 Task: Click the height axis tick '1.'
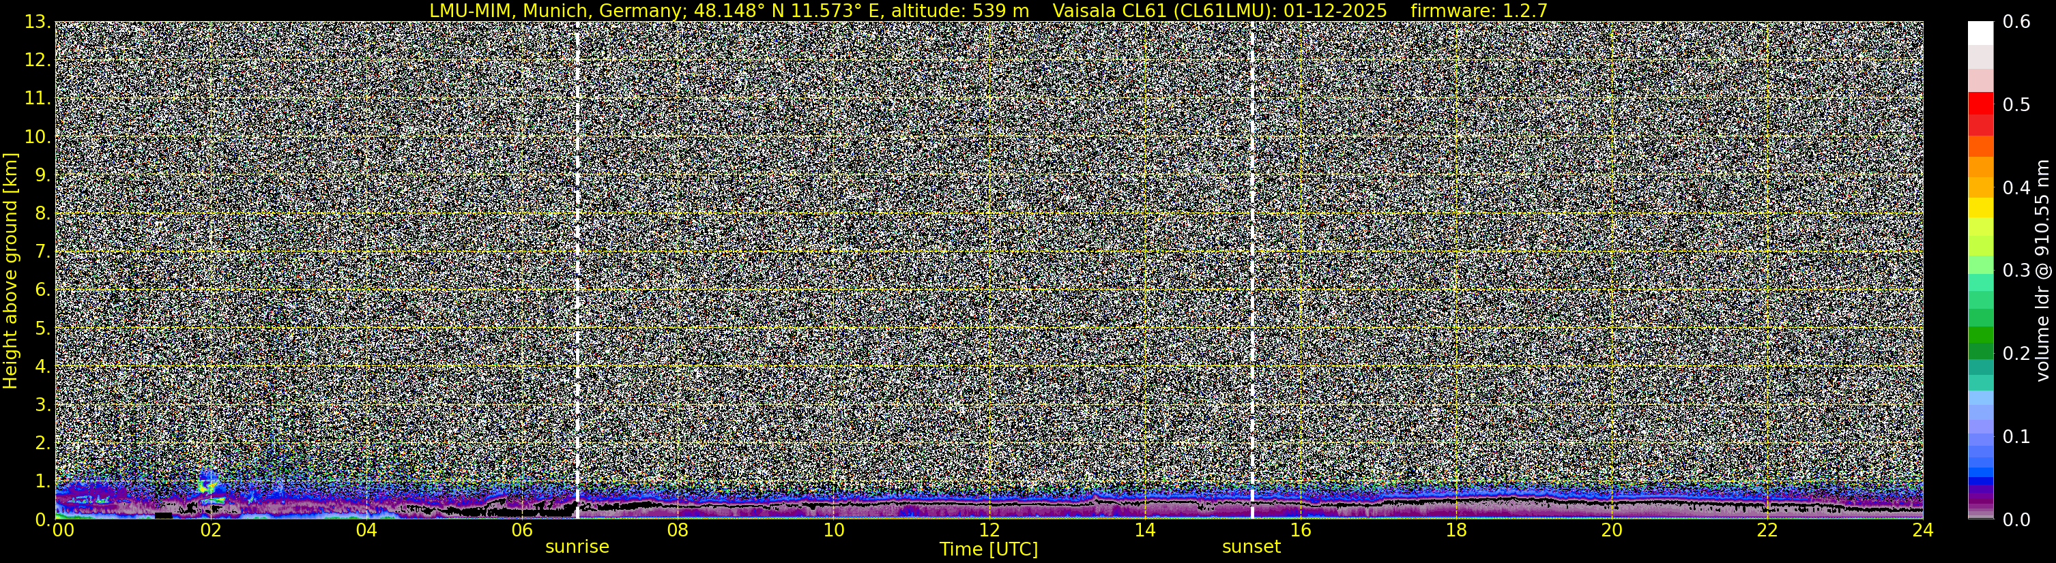(42, 482)
